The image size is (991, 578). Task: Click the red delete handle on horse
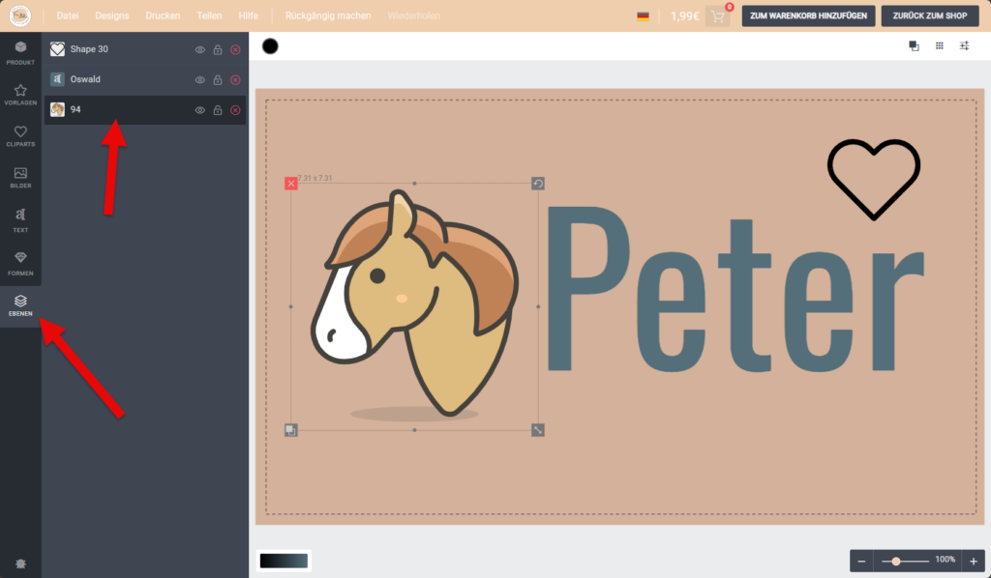click(291, 183)
